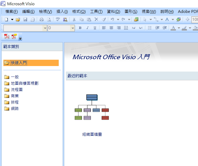Click the Save diskette icon

pyautogui.click(x=25, y=19)
